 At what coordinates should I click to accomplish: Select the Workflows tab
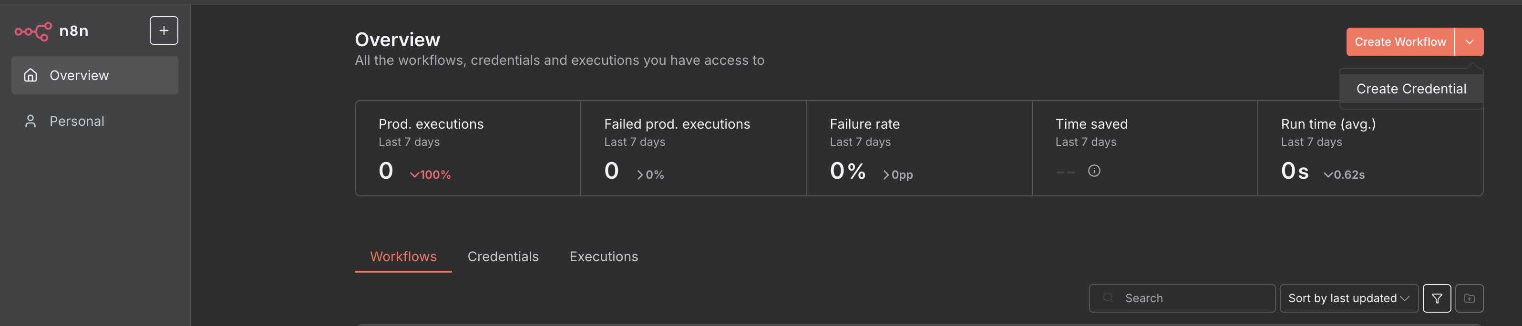tap(403, 256)
